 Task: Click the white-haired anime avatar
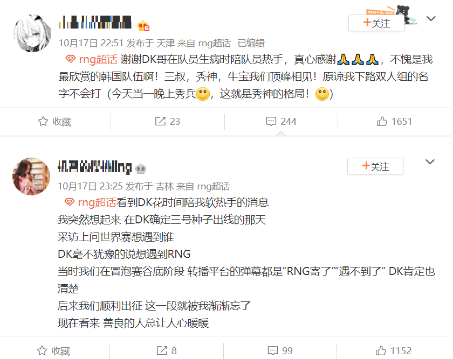(32, 33)
